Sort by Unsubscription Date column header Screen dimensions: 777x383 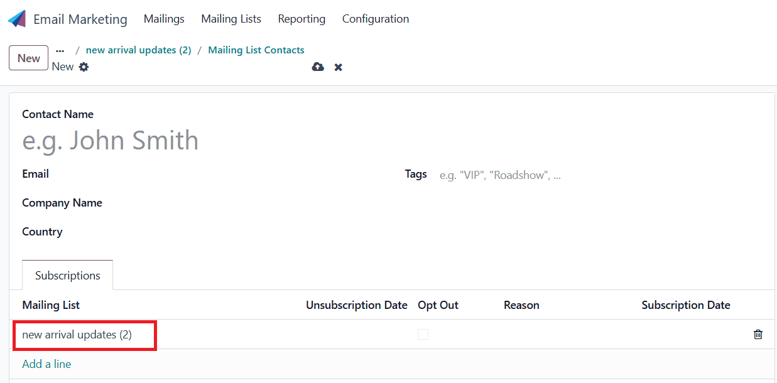pyautogui.click(x=357, y=305)
